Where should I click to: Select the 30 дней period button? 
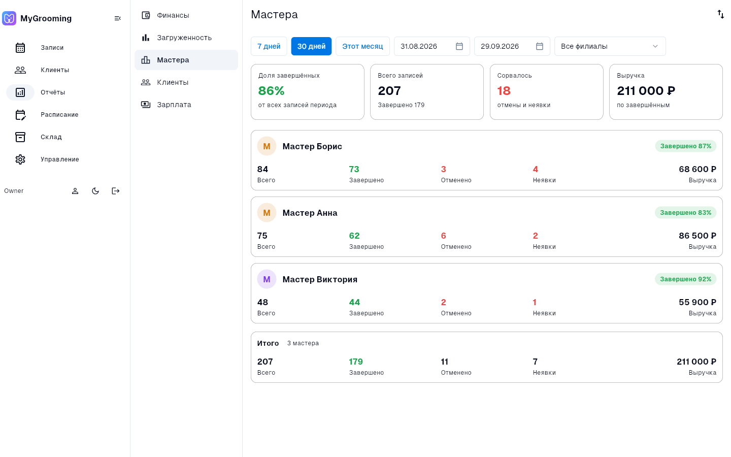311,46
